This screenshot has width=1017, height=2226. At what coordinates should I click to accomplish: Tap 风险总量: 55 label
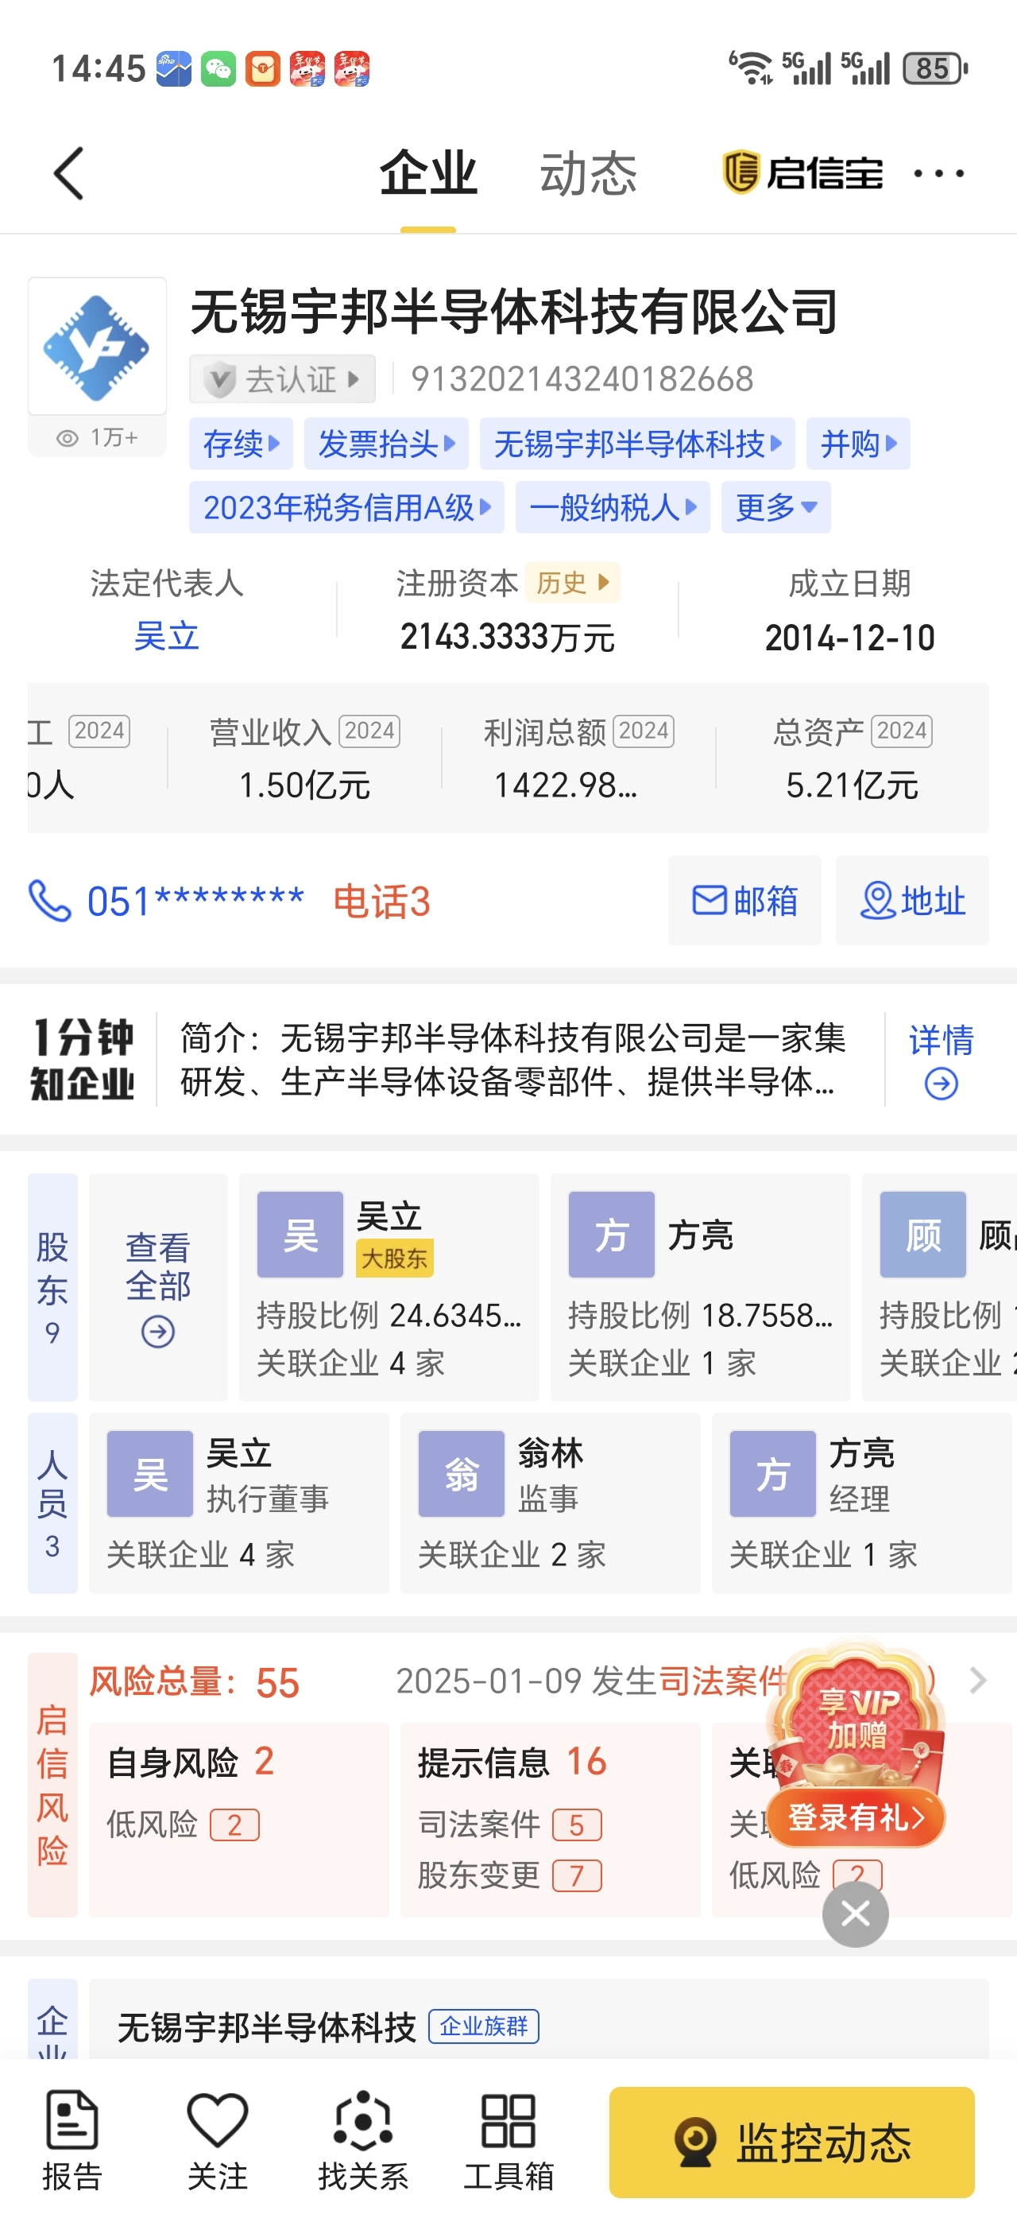point(195,1681)
